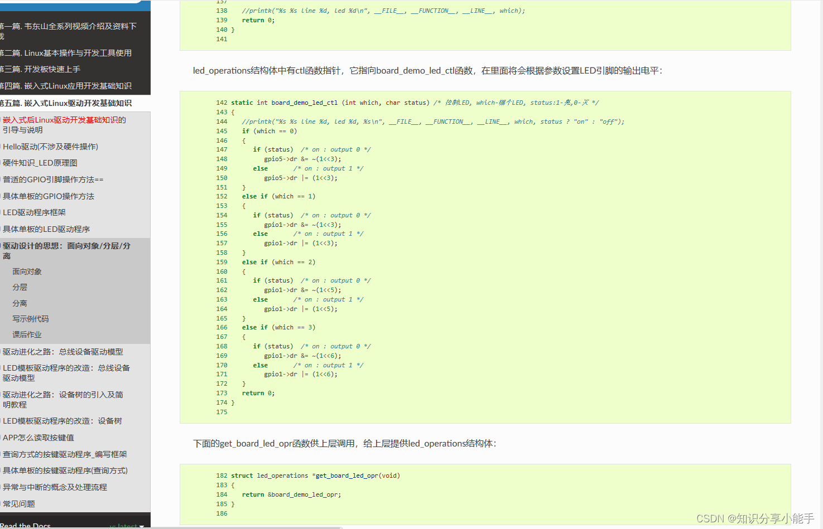
Task: Click code line 155 gpio1->dr &= ~(1<<3)
Action: pyautogui.click(x=302, y=225)
